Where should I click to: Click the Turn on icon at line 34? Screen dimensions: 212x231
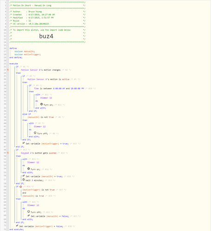click(42, 104)
